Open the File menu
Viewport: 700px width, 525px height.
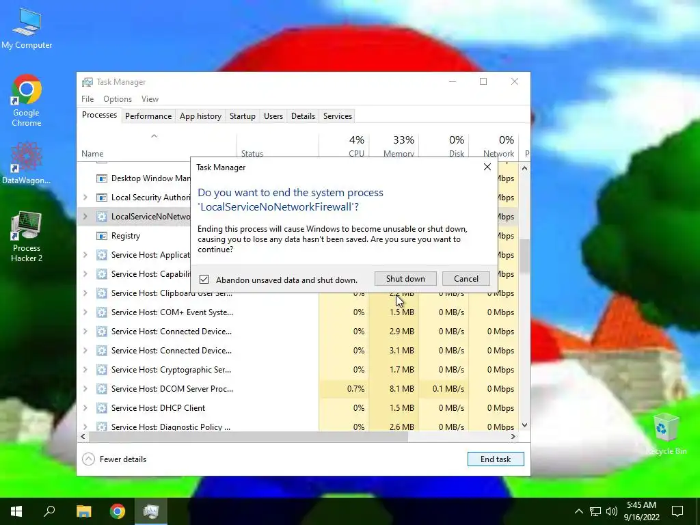click(87, 99)
